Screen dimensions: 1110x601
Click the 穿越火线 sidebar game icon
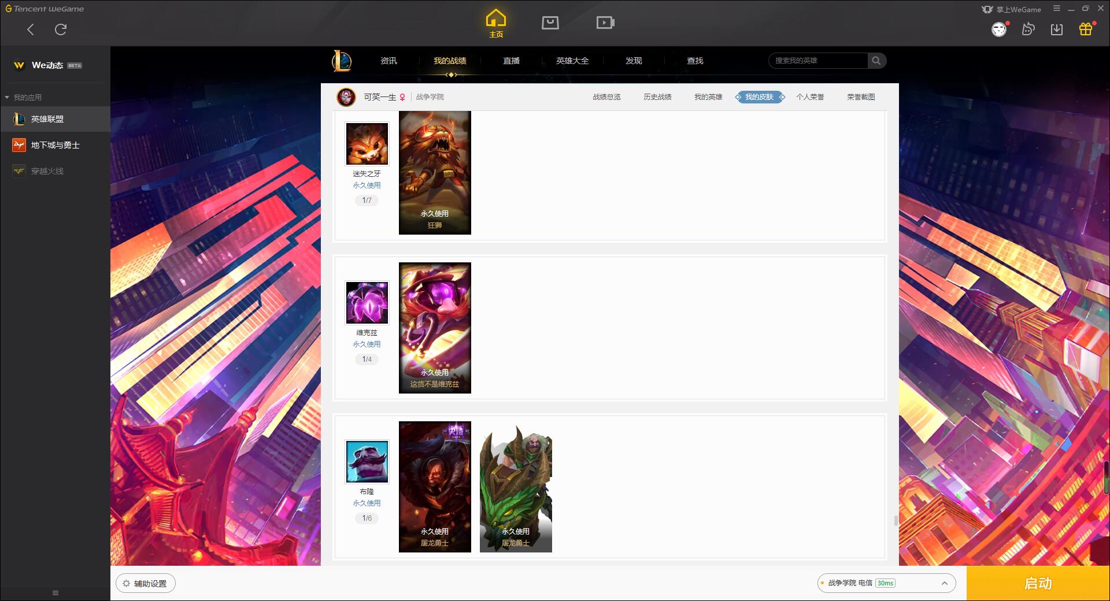click(x=19, y=171)
